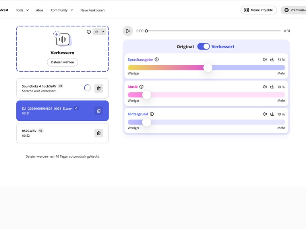Screen dimensions: 306x229
Task: Open the Tools menu
Action: click(x=22, y=10)
